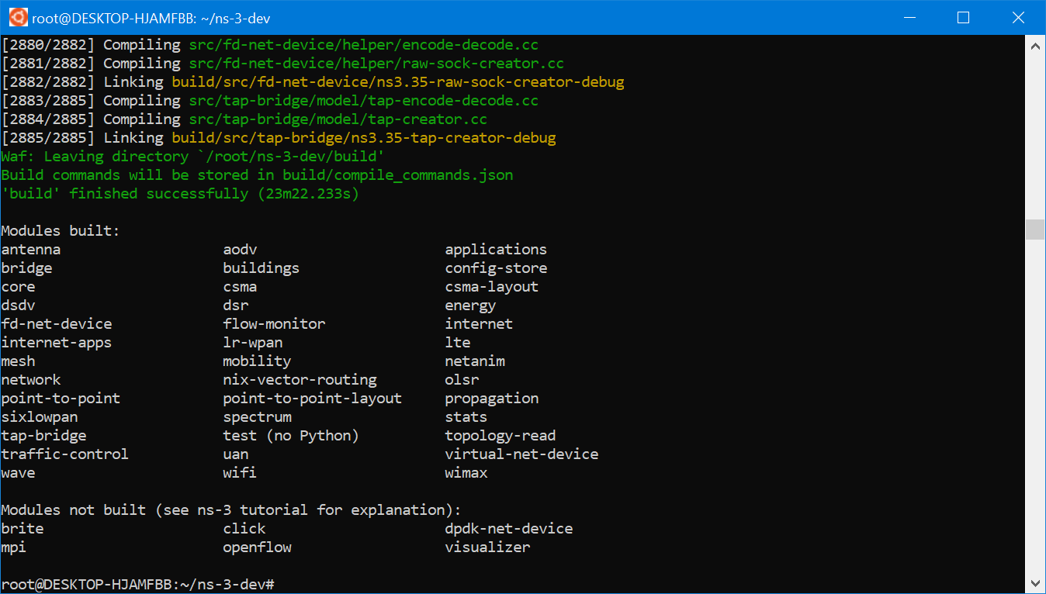Viewport: 1046px width, 594px height.
Task: Click the 'flow-monitor' module name
Action: [x=274, y=324]
